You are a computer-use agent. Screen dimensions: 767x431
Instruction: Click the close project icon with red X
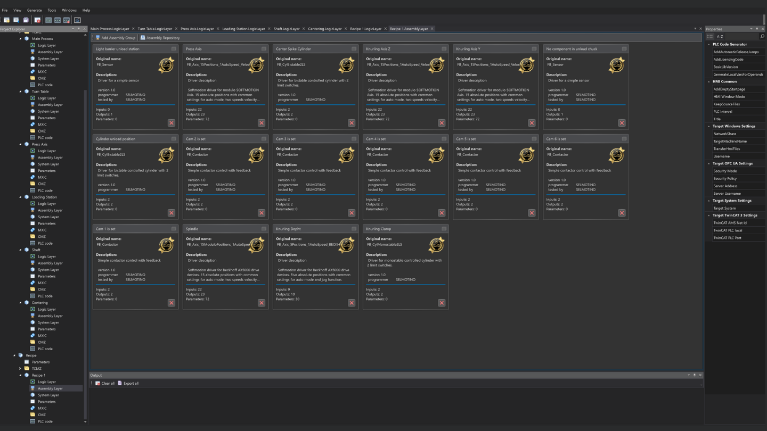click(37, 20)
